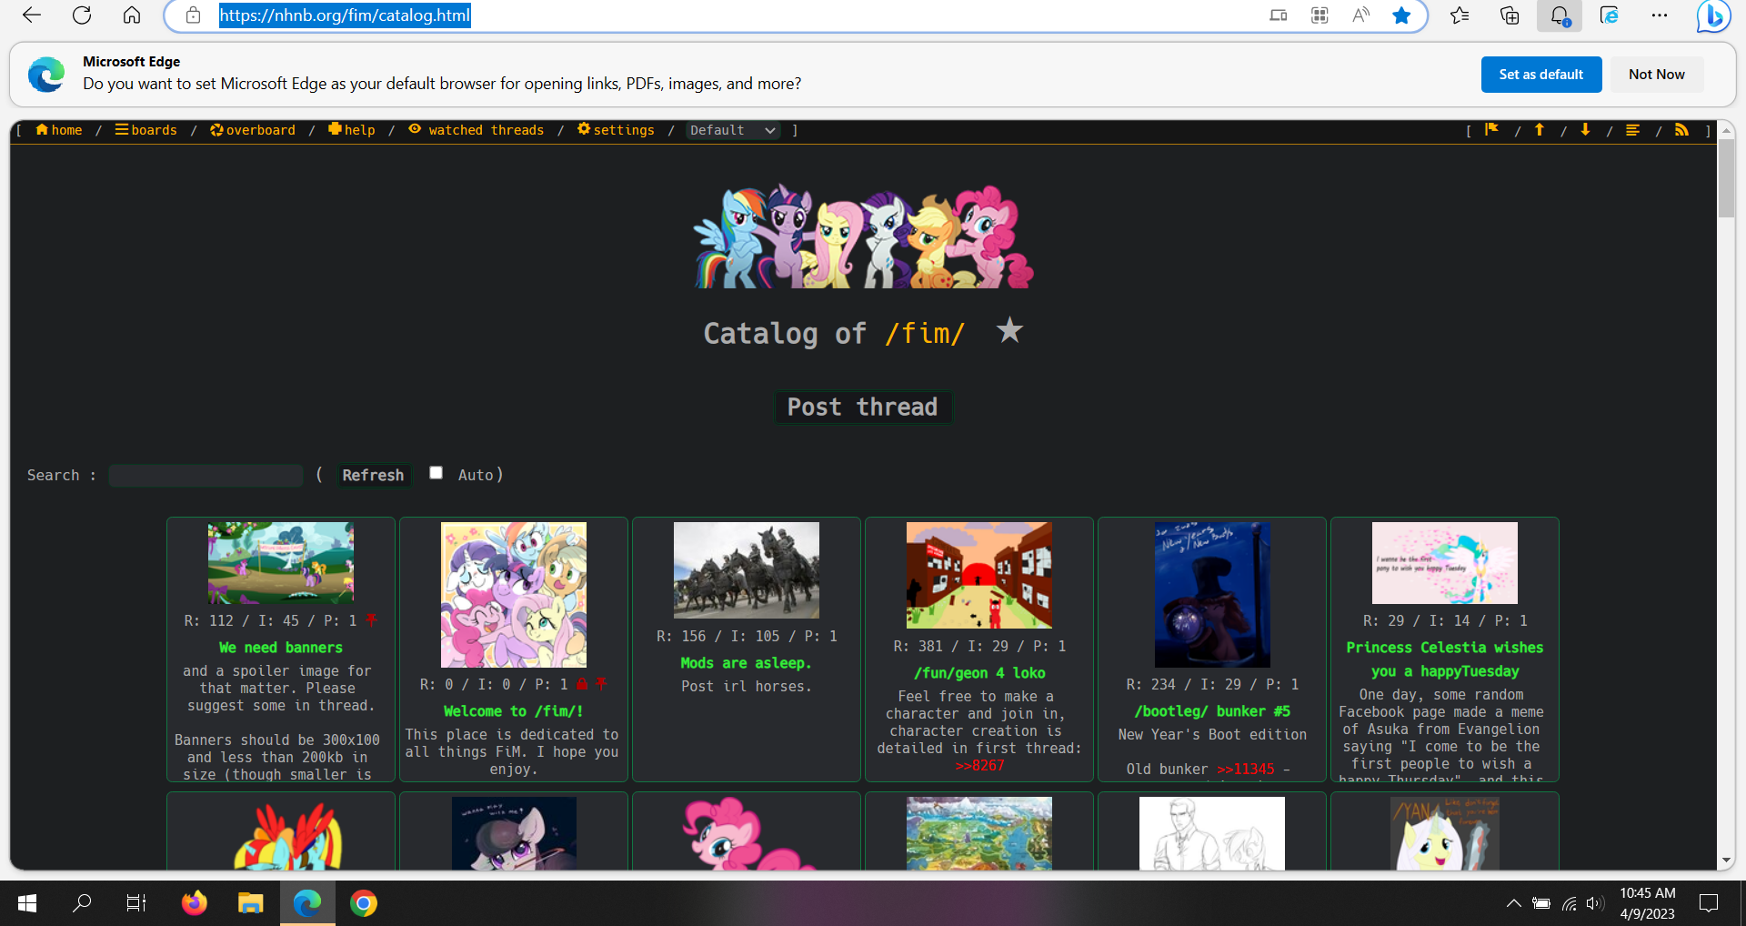
Task: Open Windows search from taskbar
Action: click(x=82, y=903)
